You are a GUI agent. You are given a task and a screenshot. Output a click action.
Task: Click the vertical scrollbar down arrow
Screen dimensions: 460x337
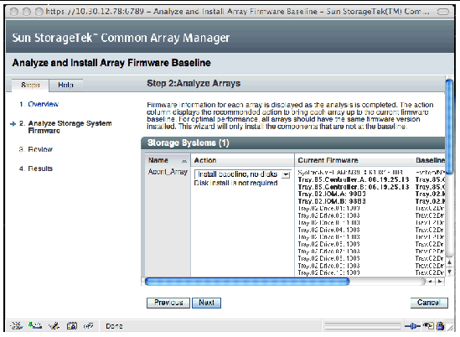449,272
